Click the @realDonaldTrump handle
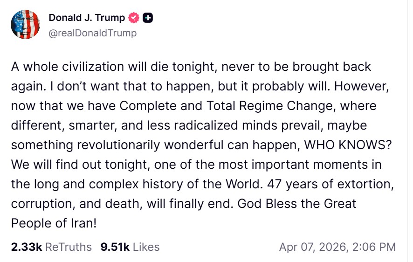This screenshot has height=262, width=413. point(92,33)
